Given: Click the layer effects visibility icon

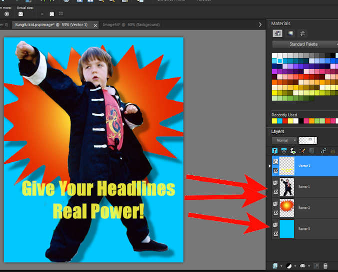Looking at the screenshot, I should (x=292, y=151).
